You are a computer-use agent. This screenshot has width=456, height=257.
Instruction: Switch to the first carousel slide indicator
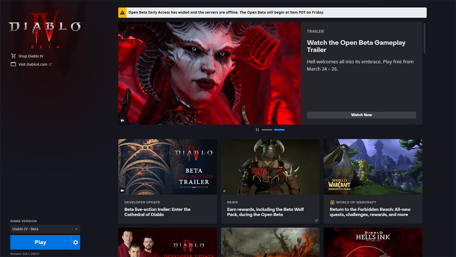[x=267, y=130]
